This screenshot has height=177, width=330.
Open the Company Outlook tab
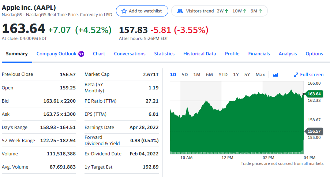[x=56, y=54]
